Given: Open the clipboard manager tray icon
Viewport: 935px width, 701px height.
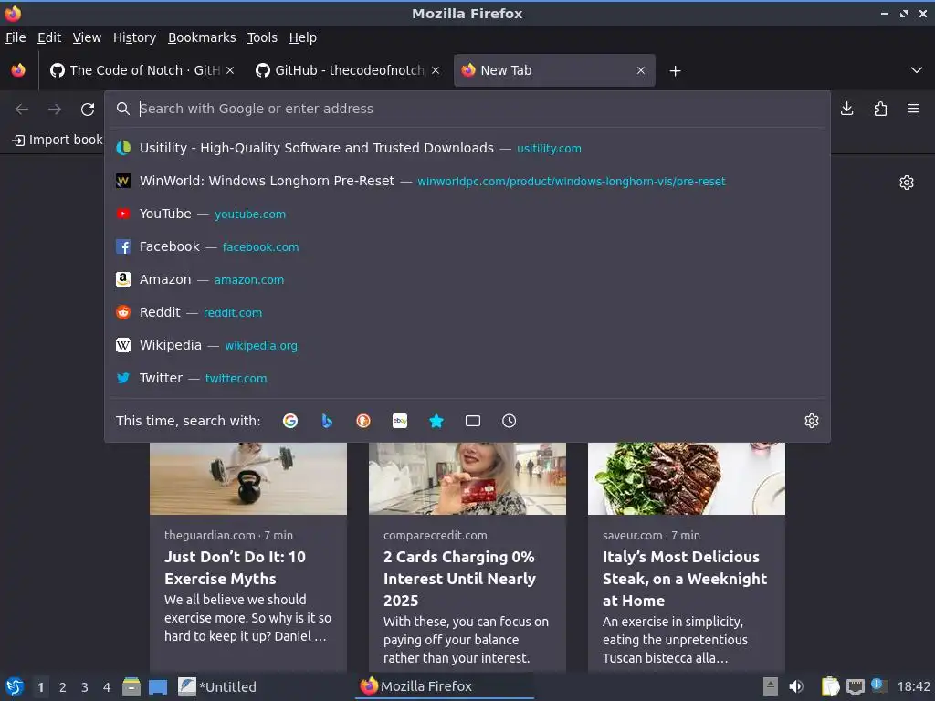Looking at the screenshot, I should pos(830,686).
